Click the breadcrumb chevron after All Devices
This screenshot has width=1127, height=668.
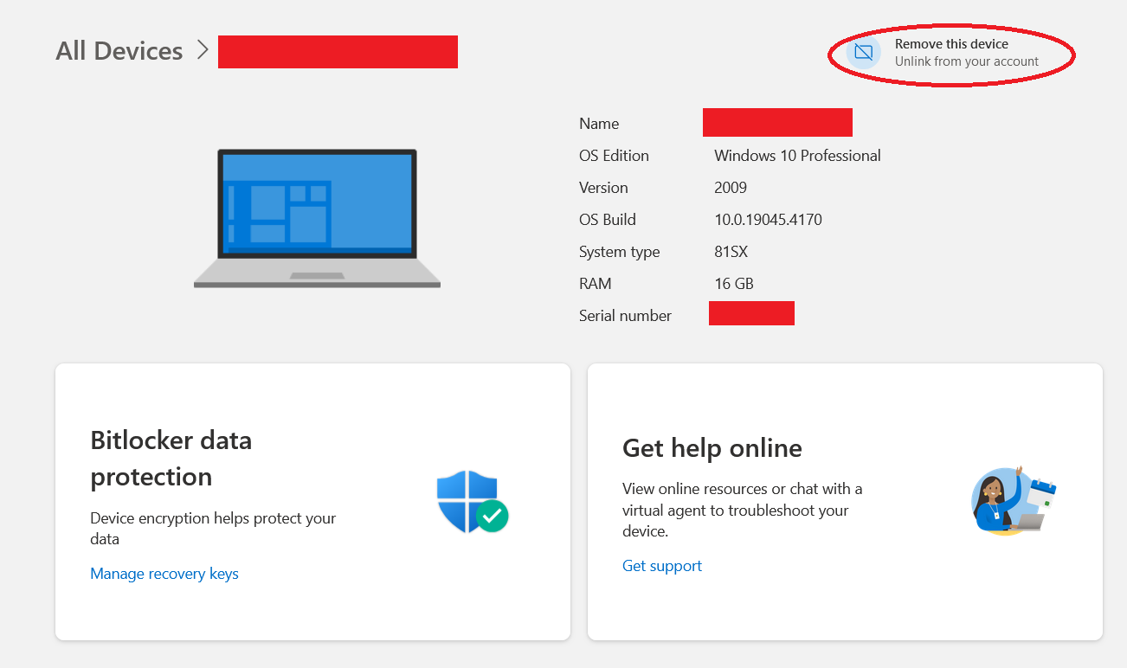point(203,50)
